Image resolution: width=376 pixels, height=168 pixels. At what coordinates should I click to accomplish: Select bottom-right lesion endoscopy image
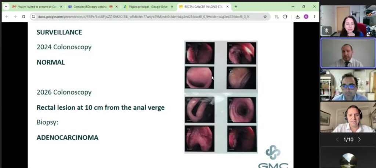coord(242,139)
